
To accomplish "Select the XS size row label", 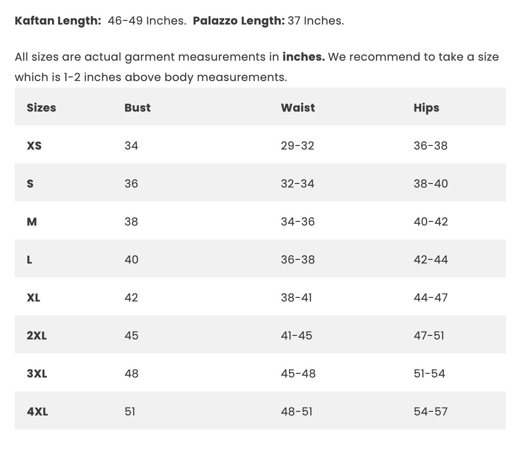I will click(x=34, y=145).
